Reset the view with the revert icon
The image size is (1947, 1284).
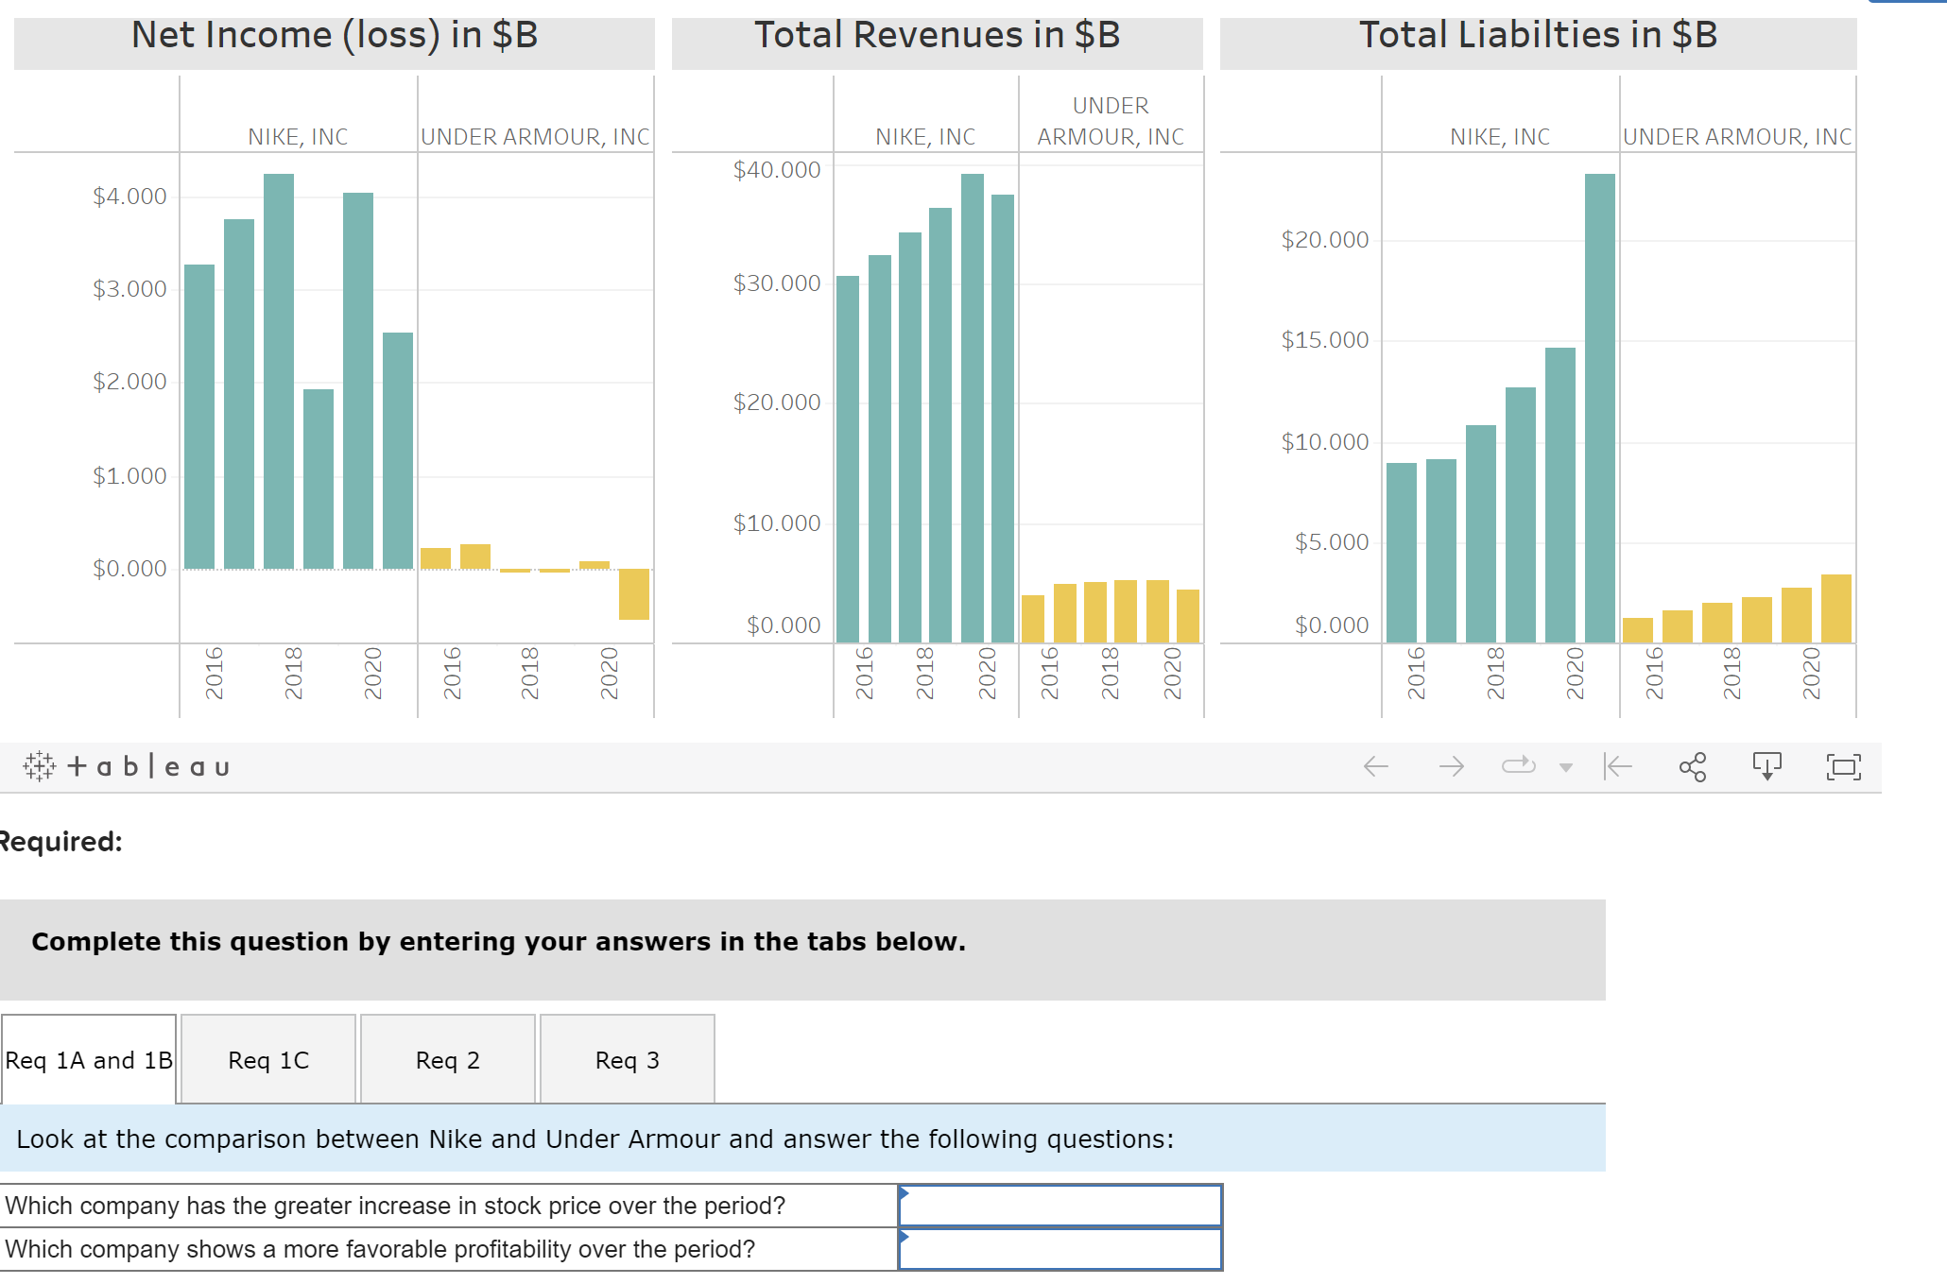[x=1618, y=765]
